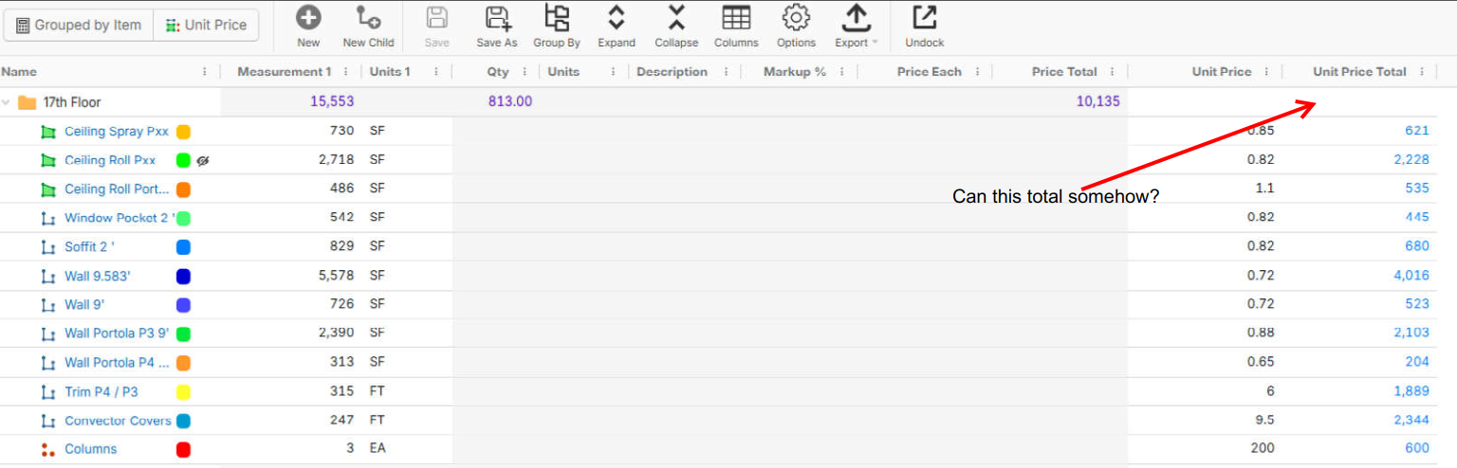Click the New item toolbar icon
Viewport: 1457px width, 468px height.
308,18
